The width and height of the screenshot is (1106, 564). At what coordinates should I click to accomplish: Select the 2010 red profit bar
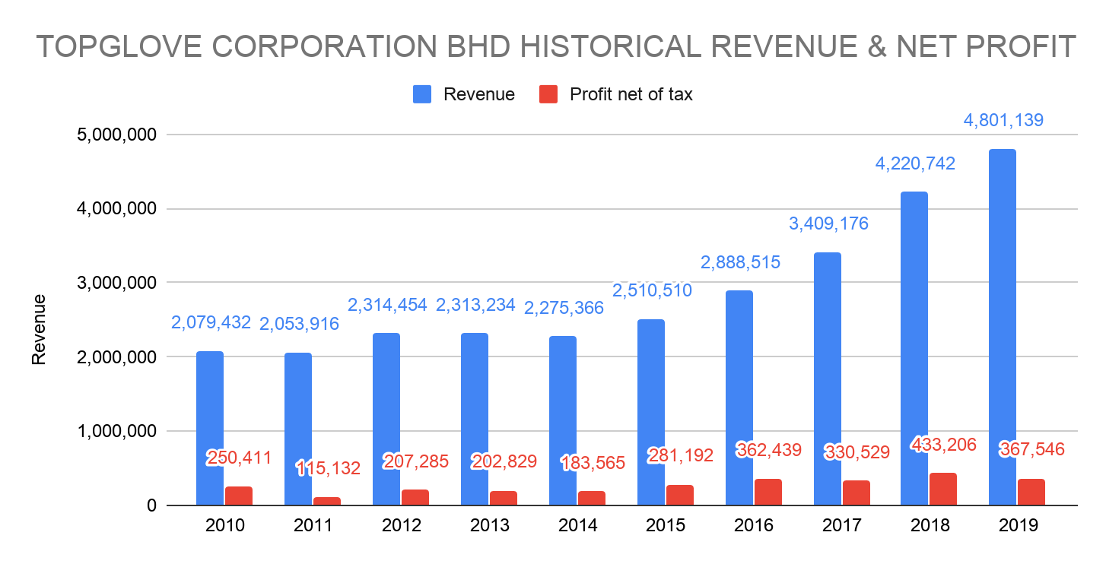click(239, 496)
